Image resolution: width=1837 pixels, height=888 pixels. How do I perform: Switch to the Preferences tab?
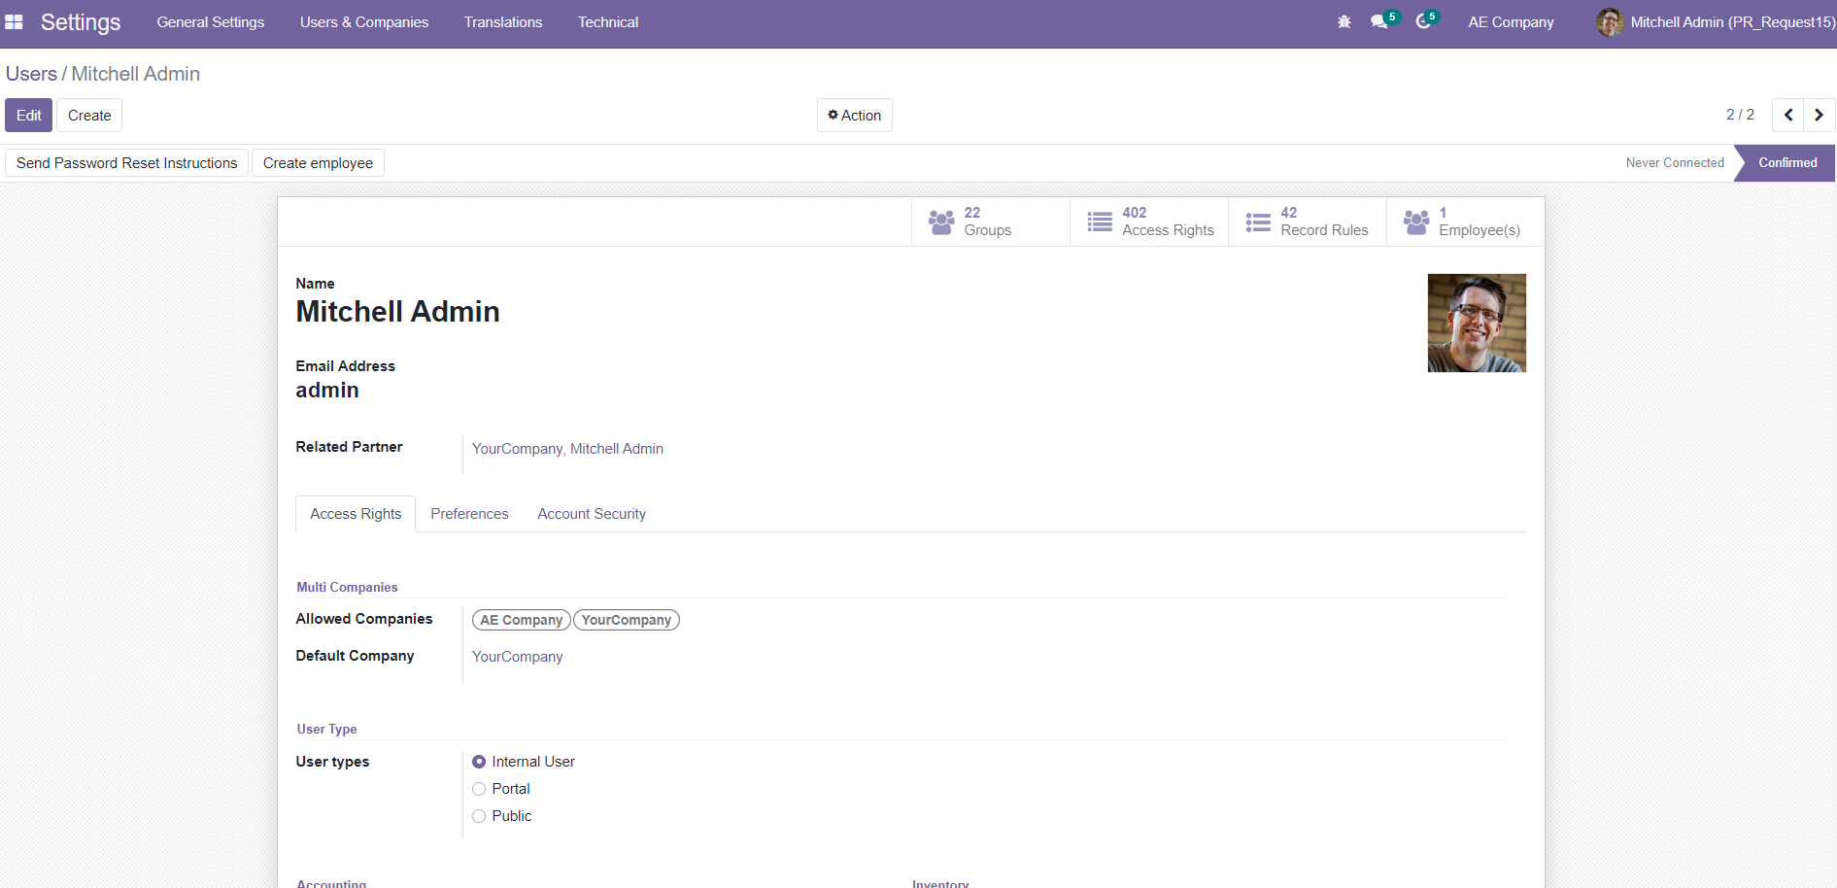coord(469,514)
